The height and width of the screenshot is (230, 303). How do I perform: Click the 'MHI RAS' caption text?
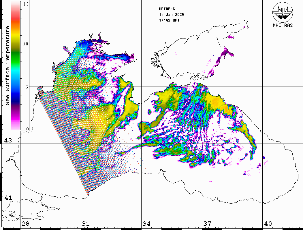tap(283, 25)
